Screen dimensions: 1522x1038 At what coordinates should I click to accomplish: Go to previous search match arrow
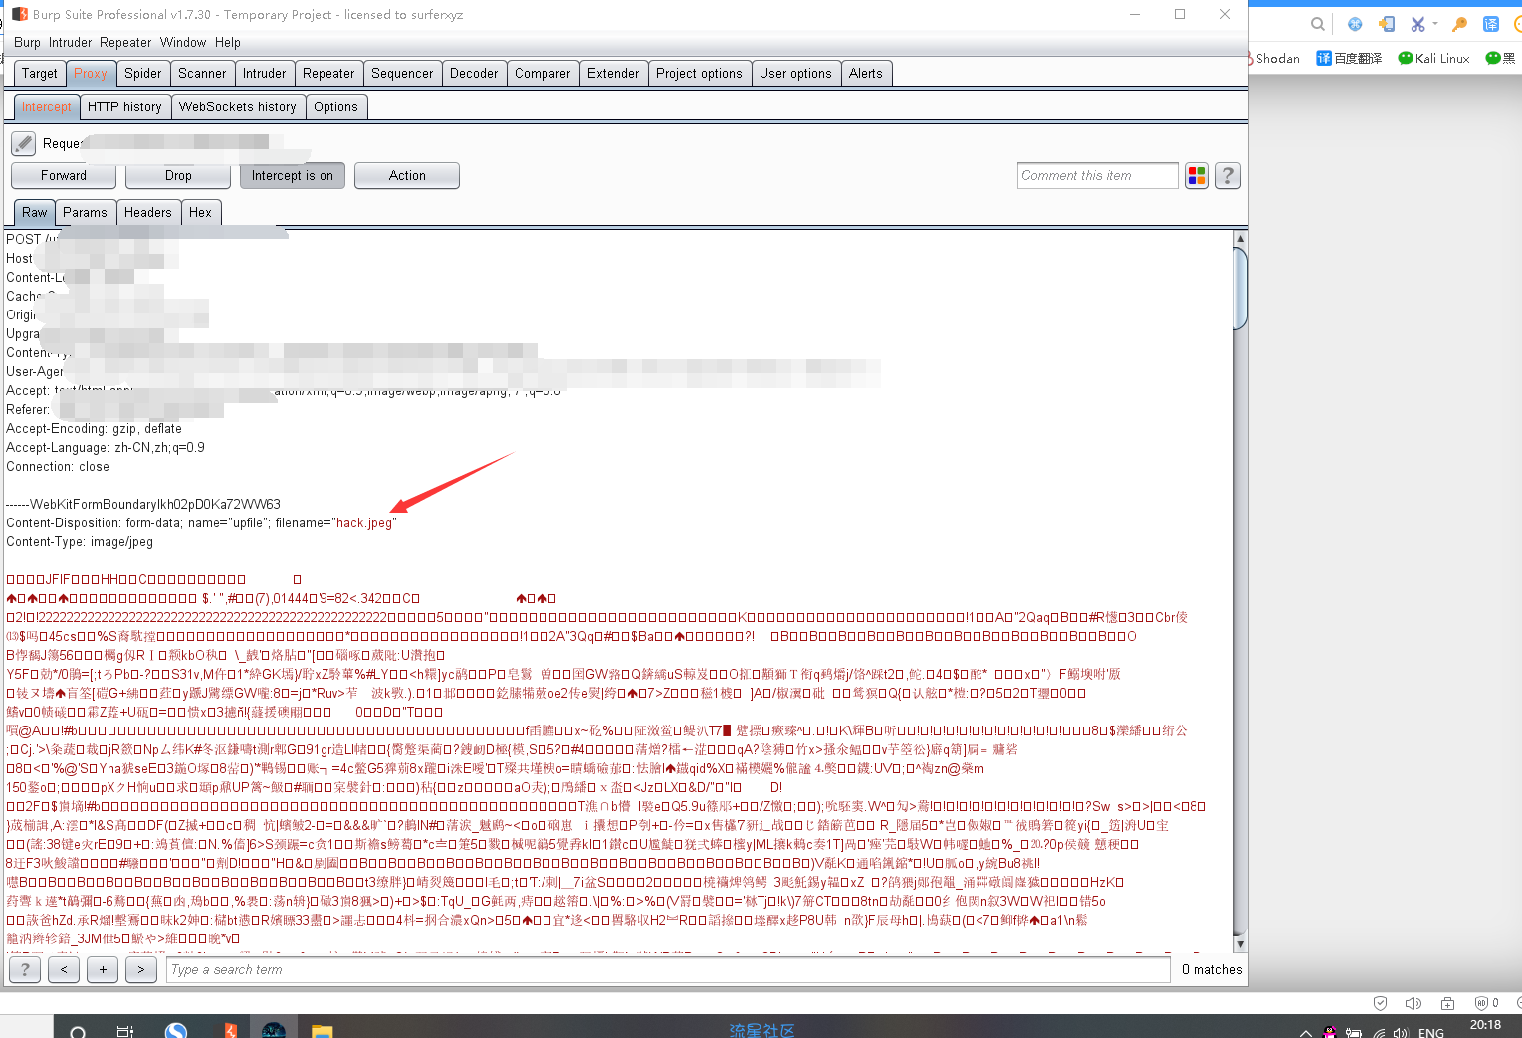(64, 969)
